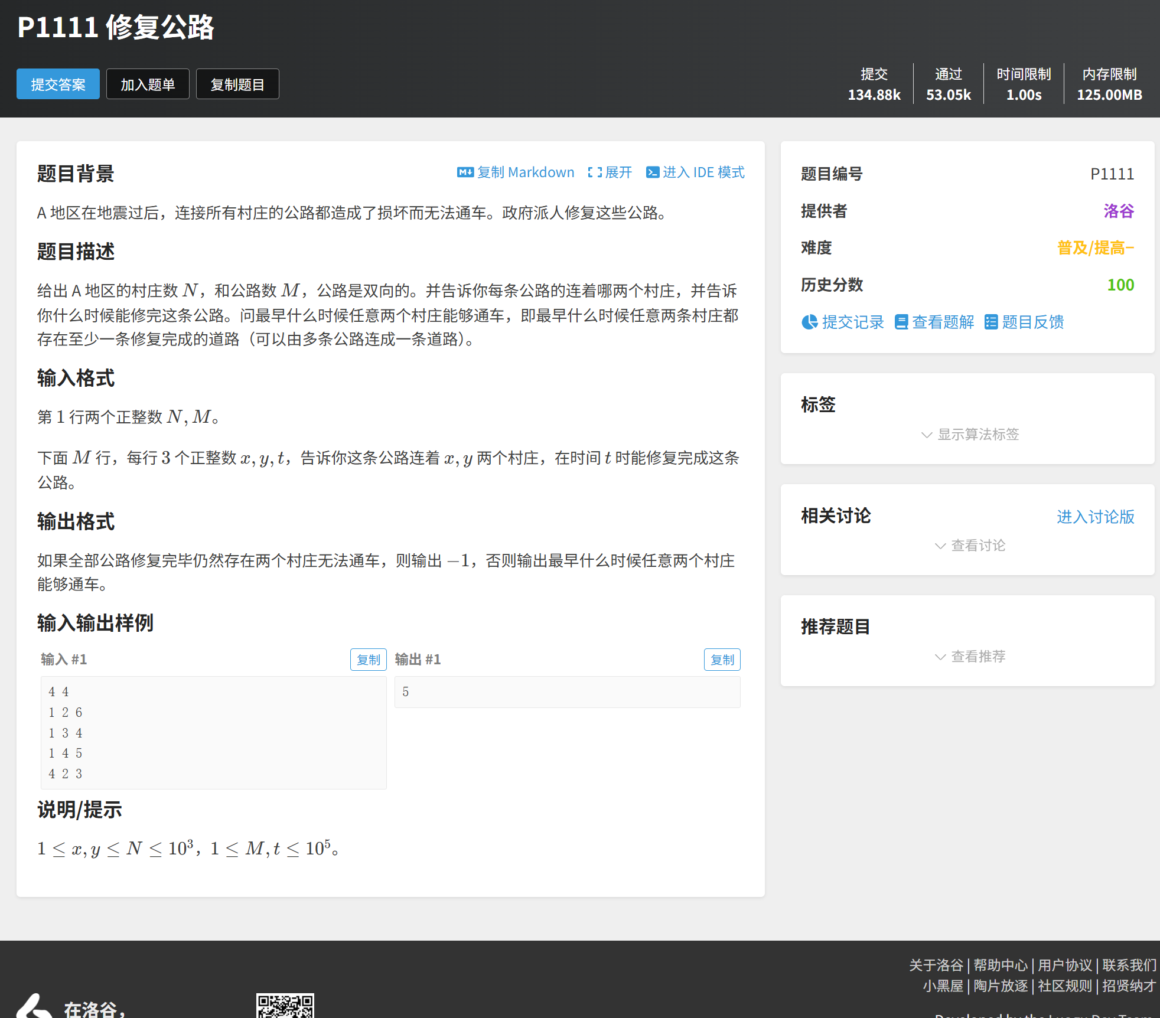This screenshot has width=1160, height=1018.
Task: Click the problem feedback list icon
Action: pyautogui.click(x=991, y=322)
